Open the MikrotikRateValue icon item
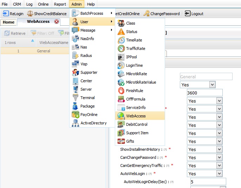 tap(121, 82)
